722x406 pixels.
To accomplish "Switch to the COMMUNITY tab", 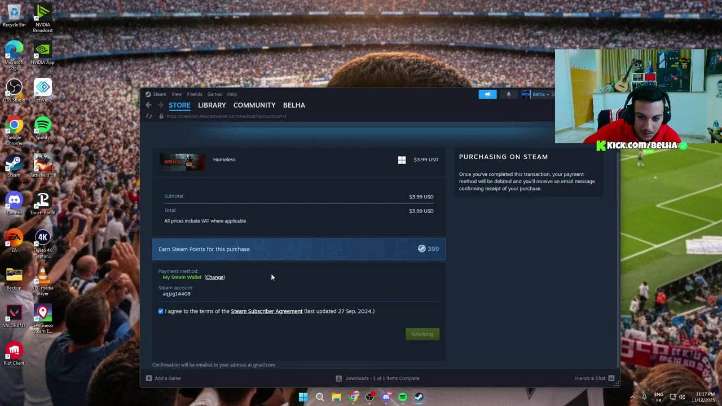I will pos(254,105).
